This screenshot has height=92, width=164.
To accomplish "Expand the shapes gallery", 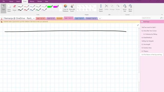I will point(95,8).
